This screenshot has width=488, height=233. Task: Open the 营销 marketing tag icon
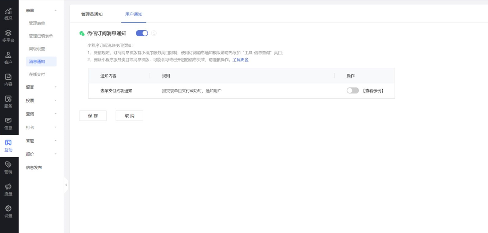[x=8, y=165]
